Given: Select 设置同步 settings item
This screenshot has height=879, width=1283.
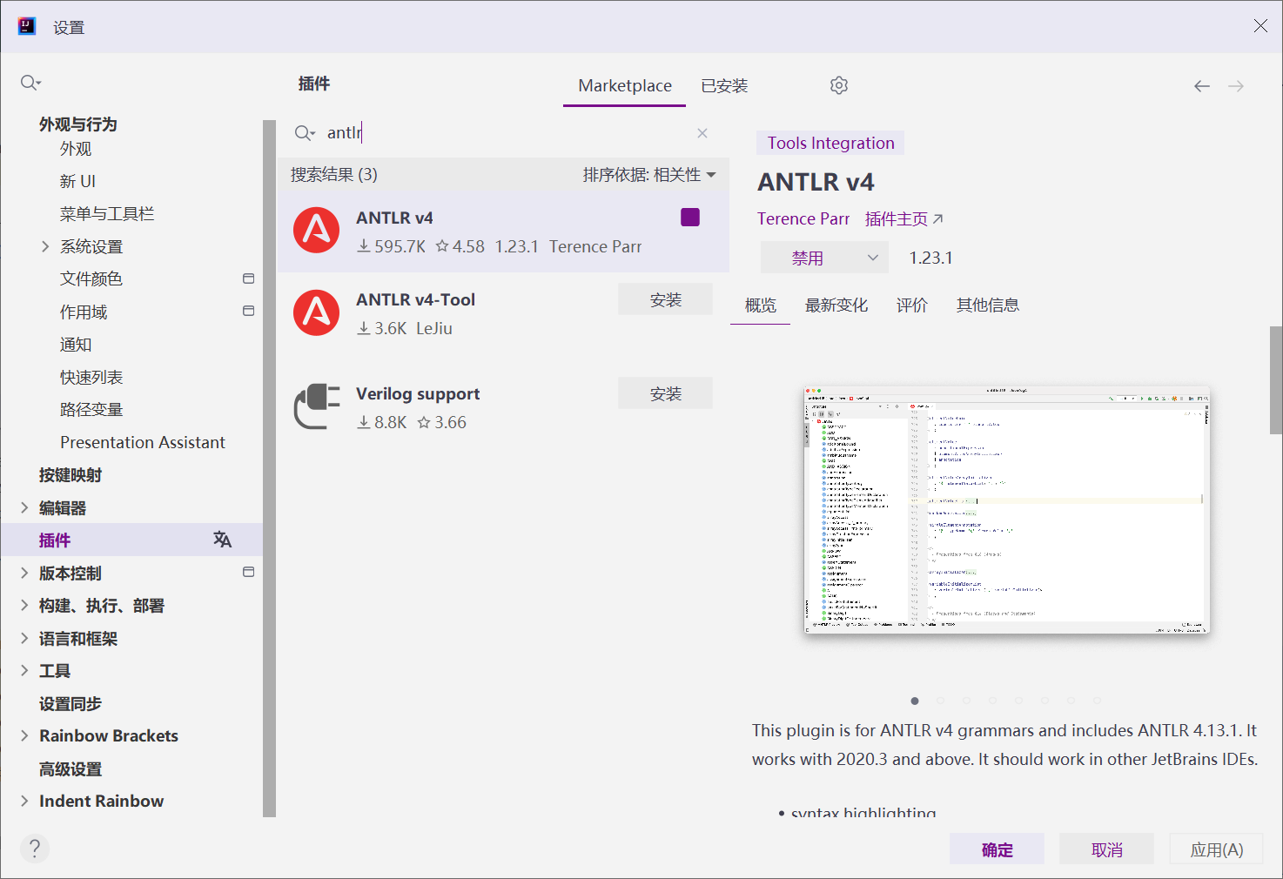Looking at the screenshot, I should (x=71, y=703).
